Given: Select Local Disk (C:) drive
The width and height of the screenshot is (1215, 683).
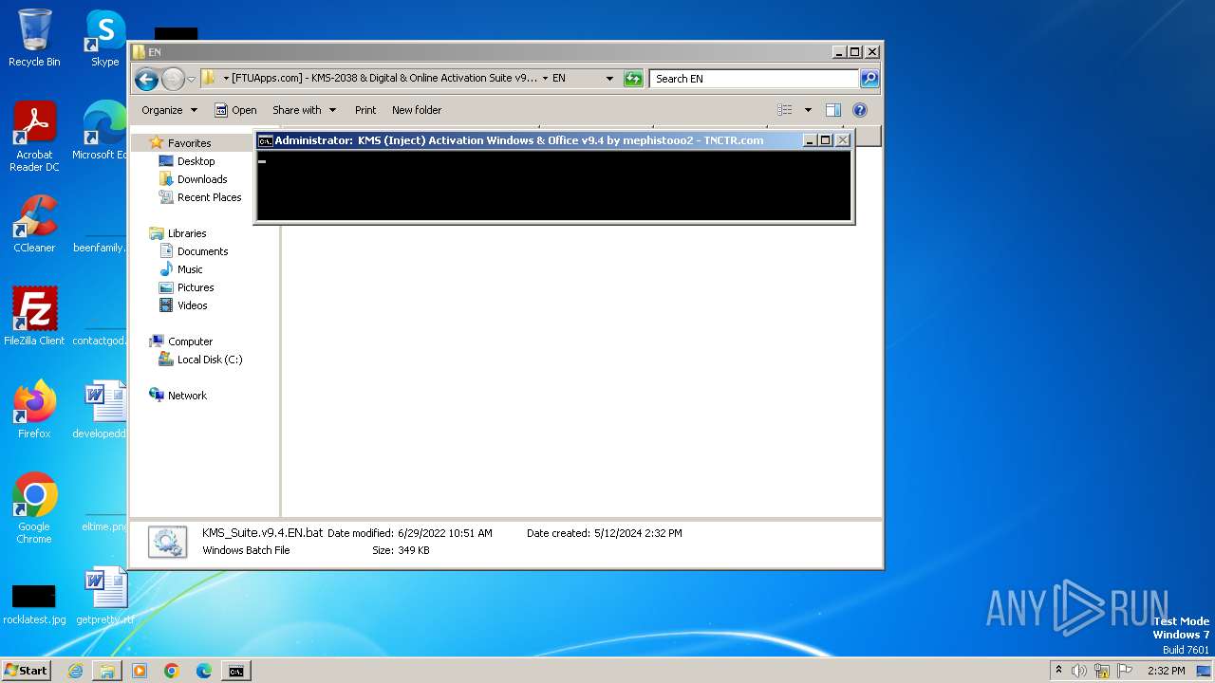Looking at the screenshot, I should (209, 360).
